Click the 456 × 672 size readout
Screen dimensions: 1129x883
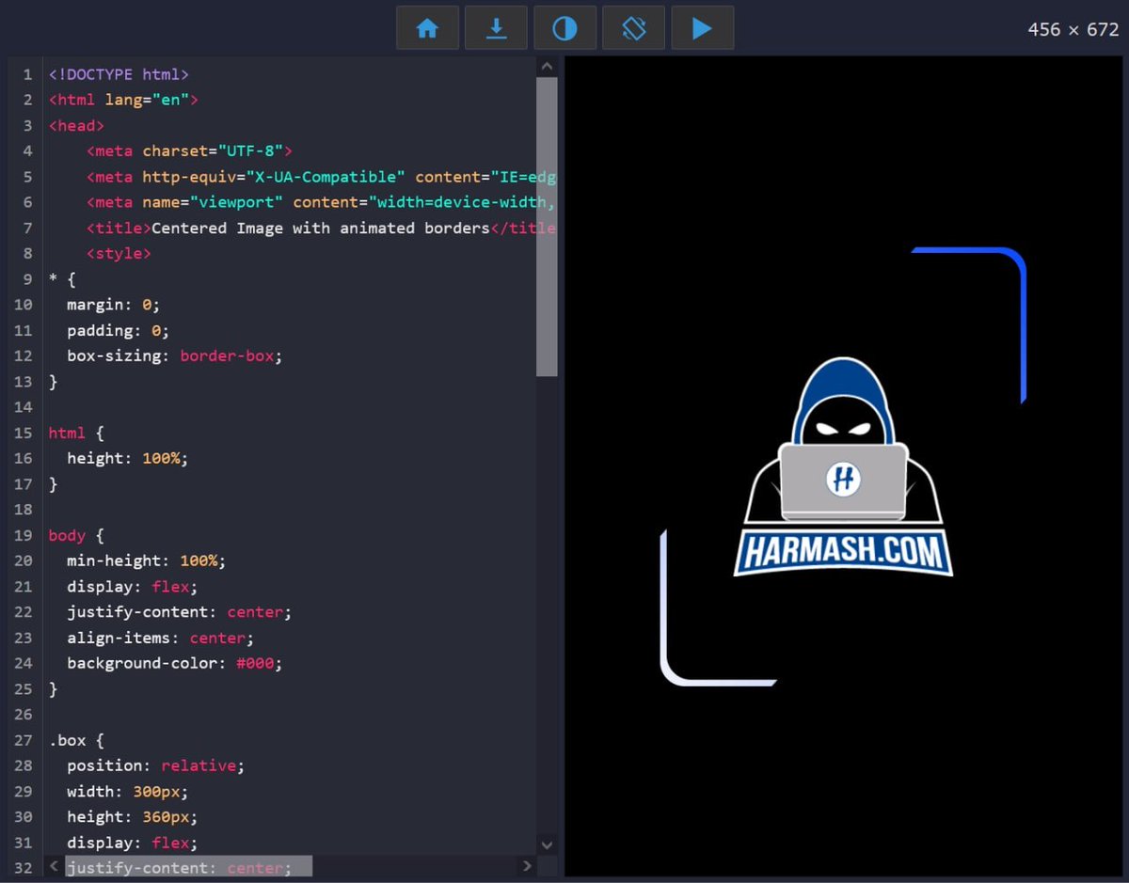(1073, 29)
